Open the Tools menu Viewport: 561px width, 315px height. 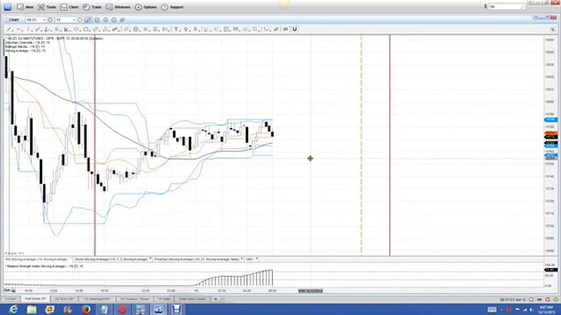[x=47, y=7]
